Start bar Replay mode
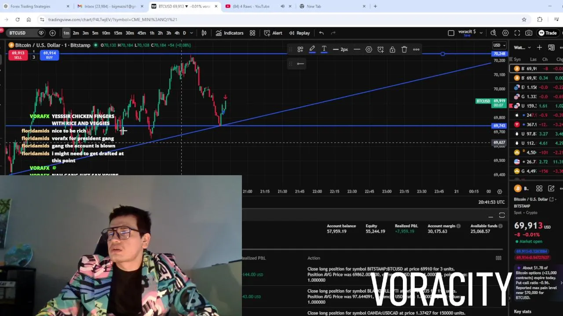The height and width of the screenshot is (316, 563). coord(299,33)
